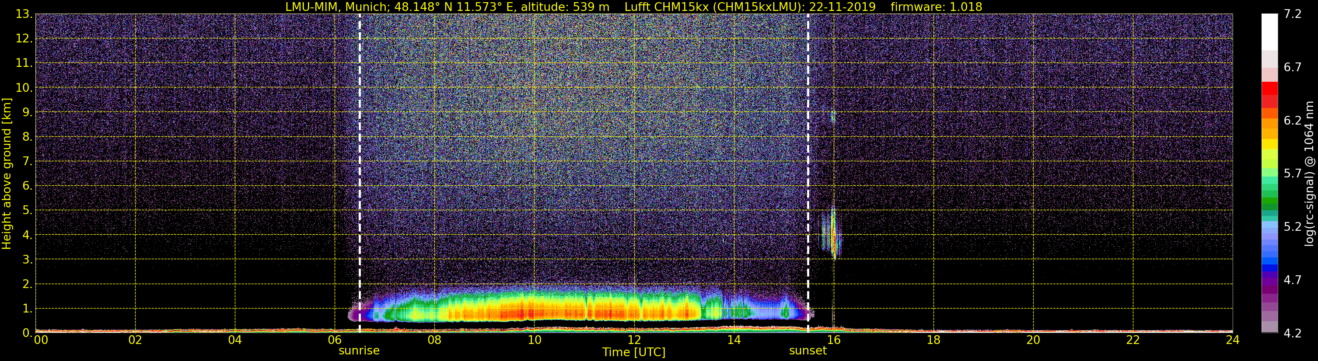Click the 'Height above ground [km]' axis label
The width and height of the screenshot is (1318, 361).
coord(7,174)
